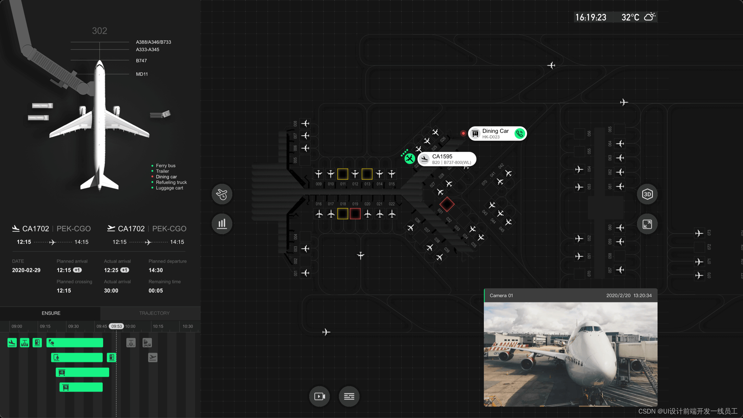Viewport: 743px width, 418px height.
Task: Switch the map to 3D view
Action: tap(647, 194)
